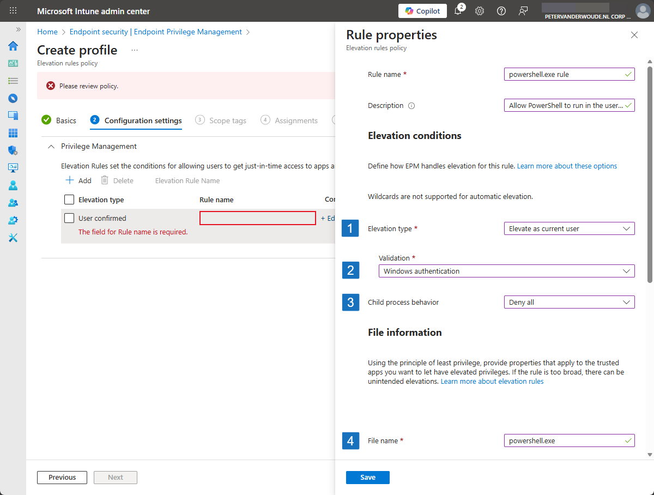Go to the Assignments step
This screenshot has width=654, height=495.
coord(289,120)
